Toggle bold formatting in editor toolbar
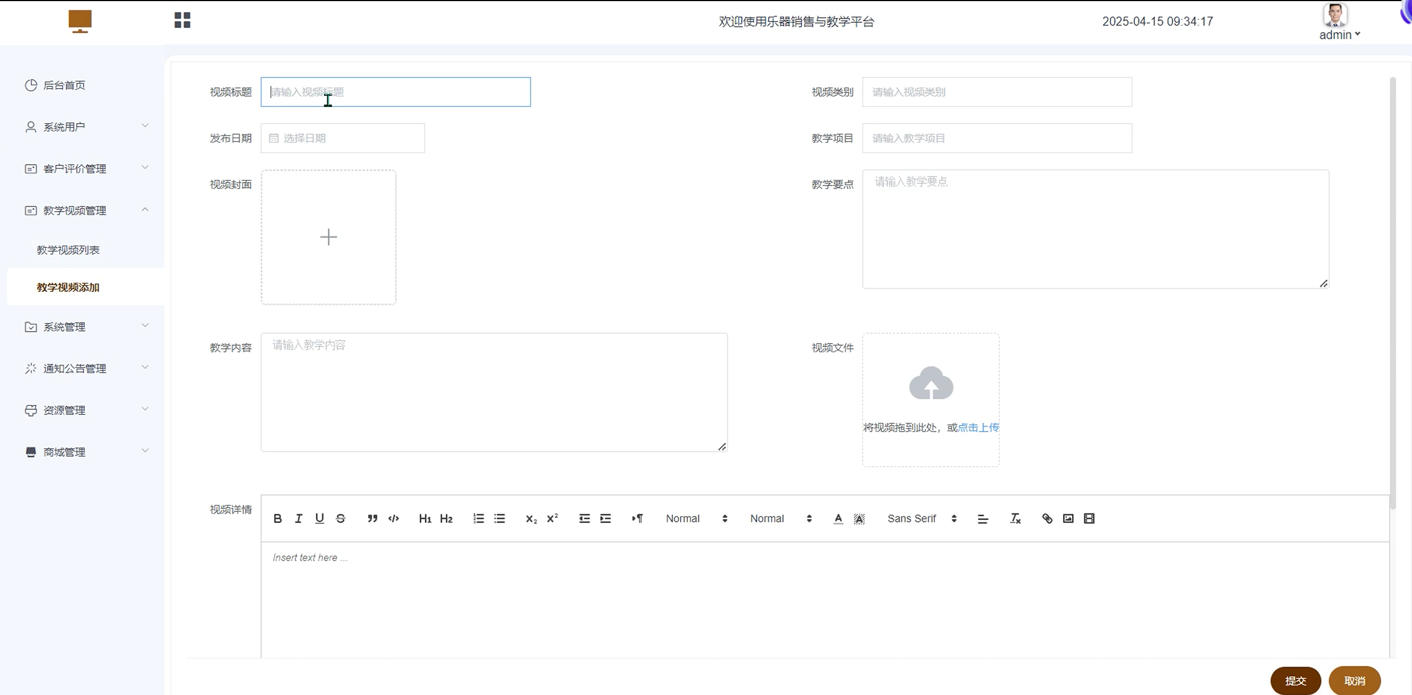 pos(278,518)
